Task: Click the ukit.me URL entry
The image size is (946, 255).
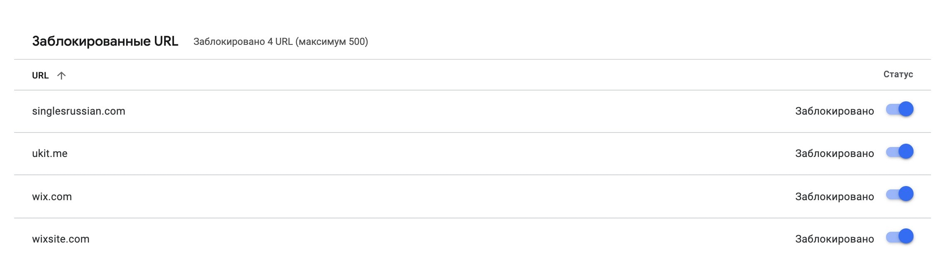Action: (50, 154)
